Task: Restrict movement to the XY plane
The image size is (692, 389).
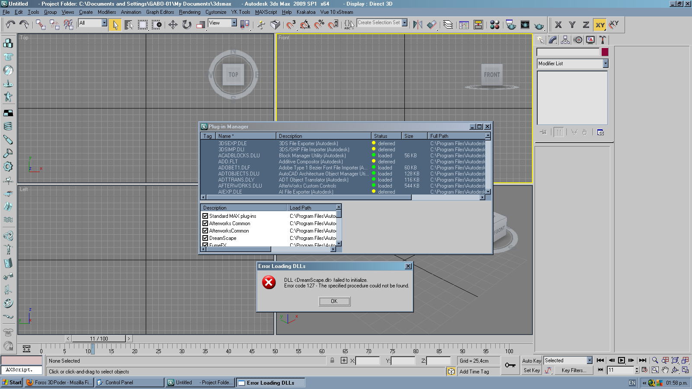Action: tap(600, 25)
